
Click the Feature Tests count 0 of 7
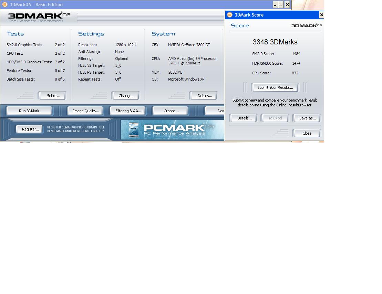point(60,71)
